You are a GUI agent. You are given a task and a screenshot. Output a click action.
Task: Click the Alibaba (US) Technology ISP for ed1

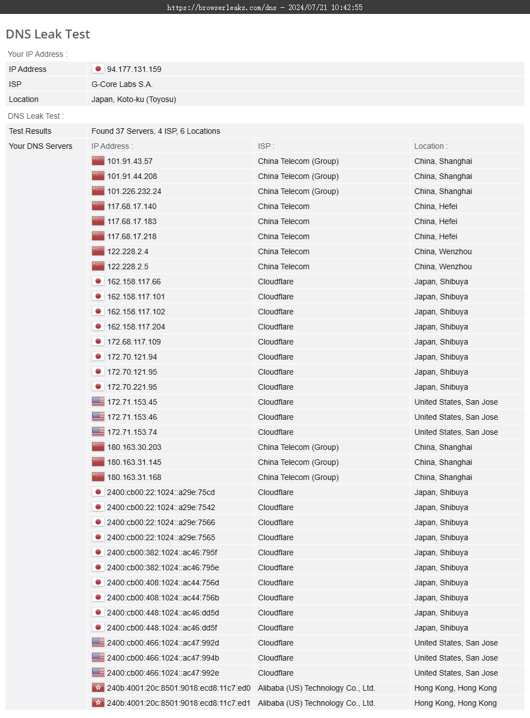pyautogui.click(x=316, y=703)
